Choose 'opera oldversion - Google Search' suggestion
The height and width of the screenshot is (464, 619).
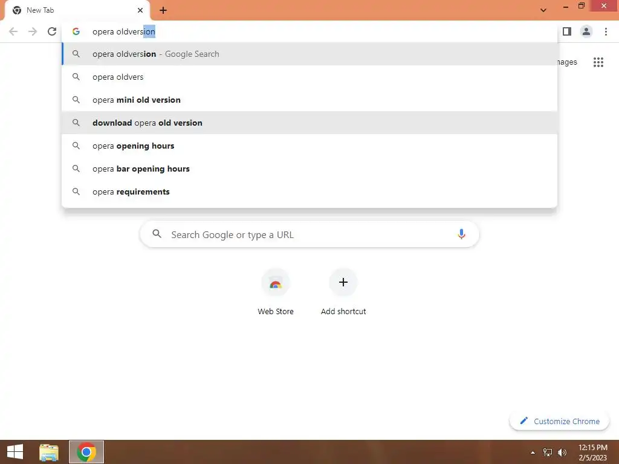point(309,54)
